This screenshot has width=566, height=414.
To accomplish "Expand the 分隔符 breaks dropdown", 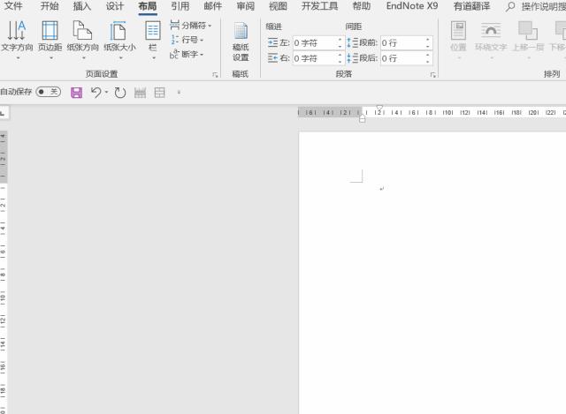I will [x=191, y=26].
